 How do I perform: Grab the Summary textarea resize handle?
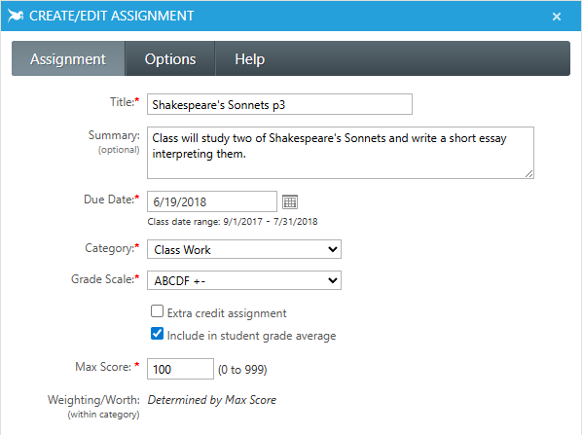tap(528, 173)
